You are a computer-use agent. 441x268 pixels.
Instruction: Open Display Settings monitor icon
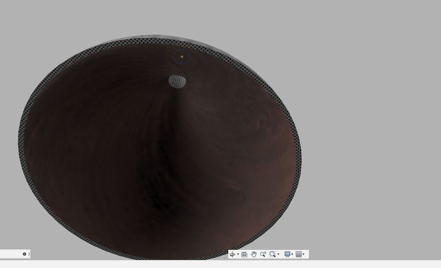287,254
